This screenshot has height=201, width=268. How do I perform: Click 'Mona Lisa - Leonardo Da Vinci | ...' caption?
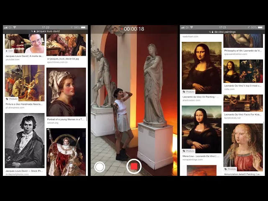click(201, 156)
